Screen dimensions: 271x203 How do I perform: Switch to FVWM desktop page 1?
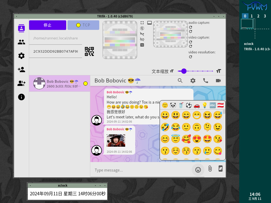(x=252, y=16)
